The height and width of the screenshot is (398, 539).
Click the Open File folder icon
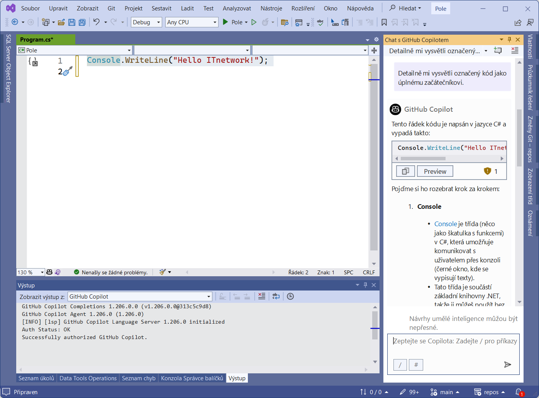(61, 22)
